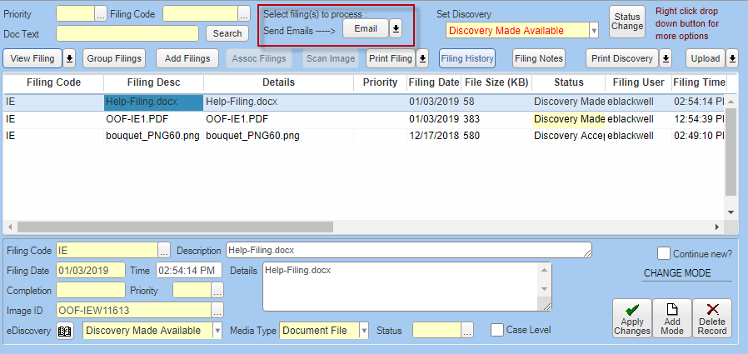The width and height of the screenshot is (748, 354).
Task: Open bottom Filing Code lookup ellipsis
Action: pyautogui.click(x=164, y=250)
